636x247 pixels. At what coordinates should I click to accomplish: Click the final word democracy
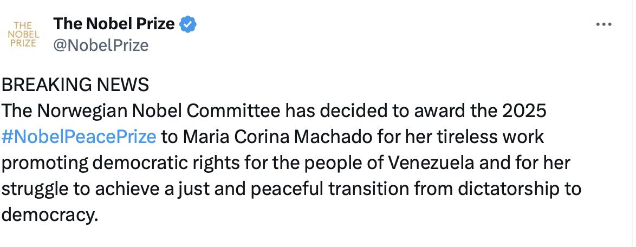49,214
